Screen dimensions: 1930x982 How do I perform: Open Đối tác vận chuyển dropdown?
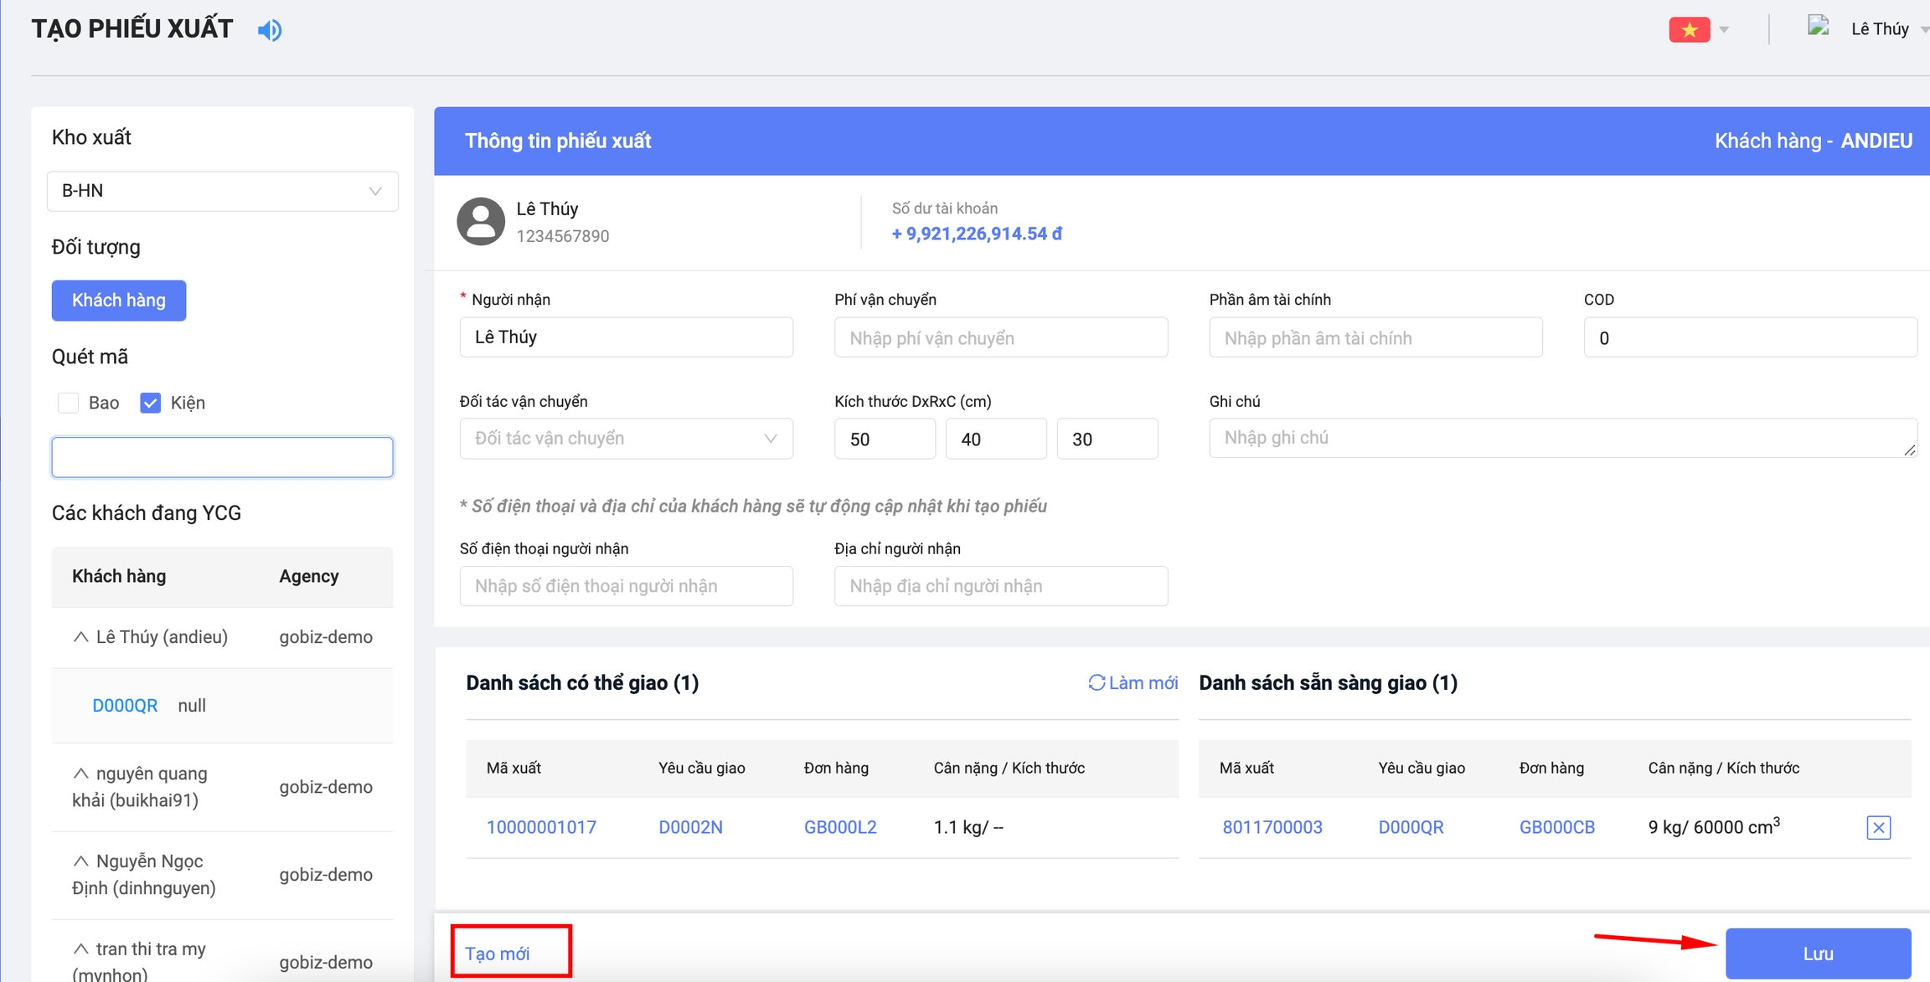tap(626, 439)
